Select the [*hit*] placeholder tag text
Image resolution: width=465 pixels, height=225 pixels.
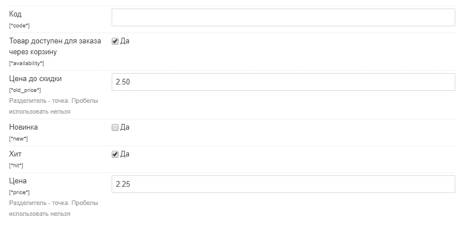16,166
